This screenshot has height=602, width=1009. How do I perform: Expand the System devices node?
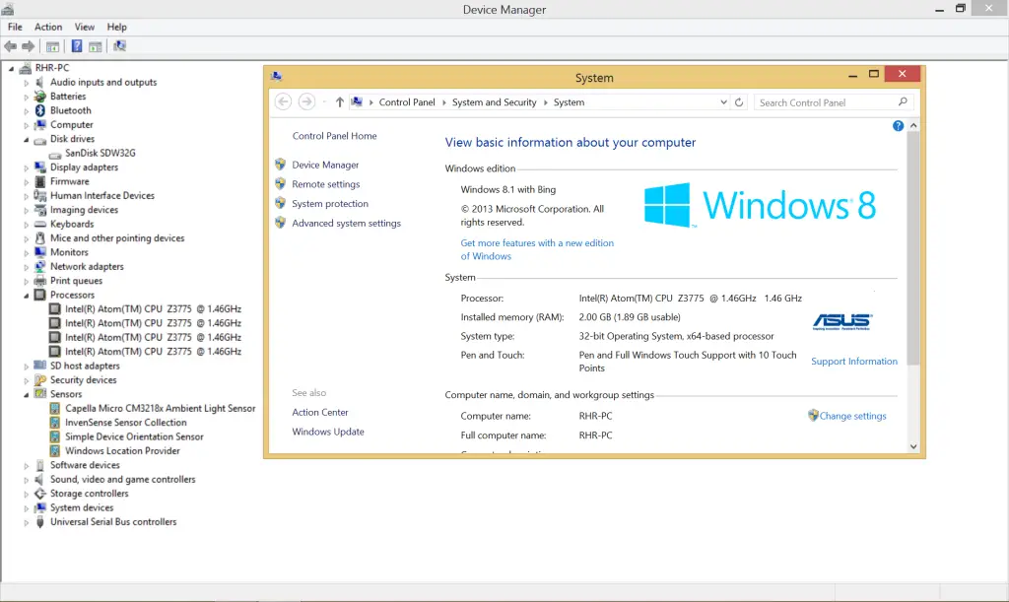coord(27,508)
